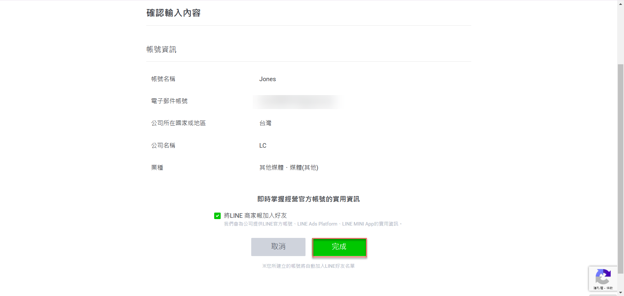Open the reCAPTCHA 隱私權 privacy link

598,288
